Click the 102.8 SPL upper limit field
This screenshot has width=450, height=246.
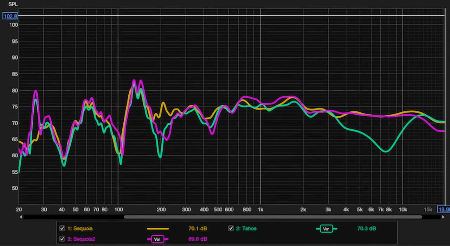(x=10, y=16)
